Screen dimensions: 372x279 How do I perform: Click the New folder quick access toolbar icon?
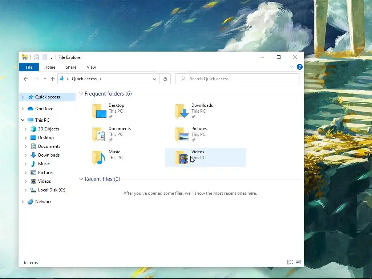[45, 57]
